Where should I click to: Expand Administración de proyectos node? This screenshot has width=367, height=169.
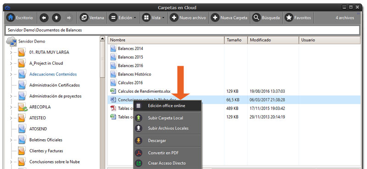tap(11, 96)
